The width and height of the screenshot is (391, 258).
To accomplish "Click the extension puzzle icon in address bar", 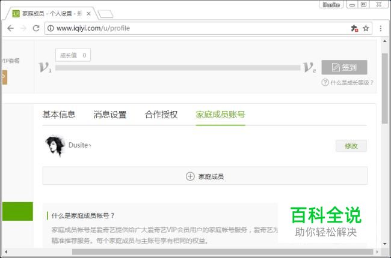I will pyautogui.click(x=354, y=28).
